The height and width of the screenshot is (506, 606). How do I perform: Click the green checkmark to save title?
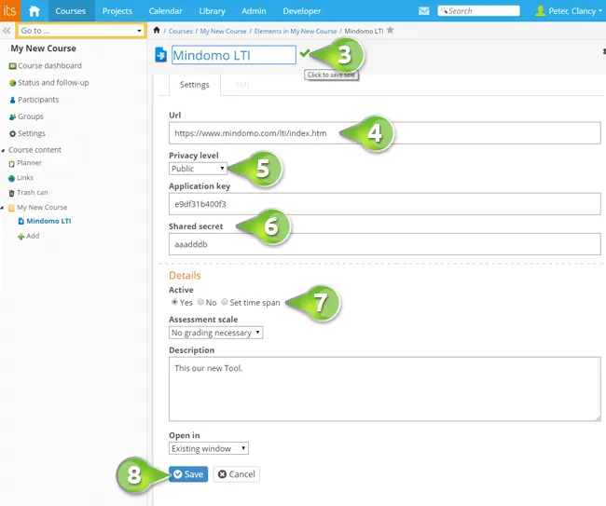pyautogui.click(x=305, y=54)
